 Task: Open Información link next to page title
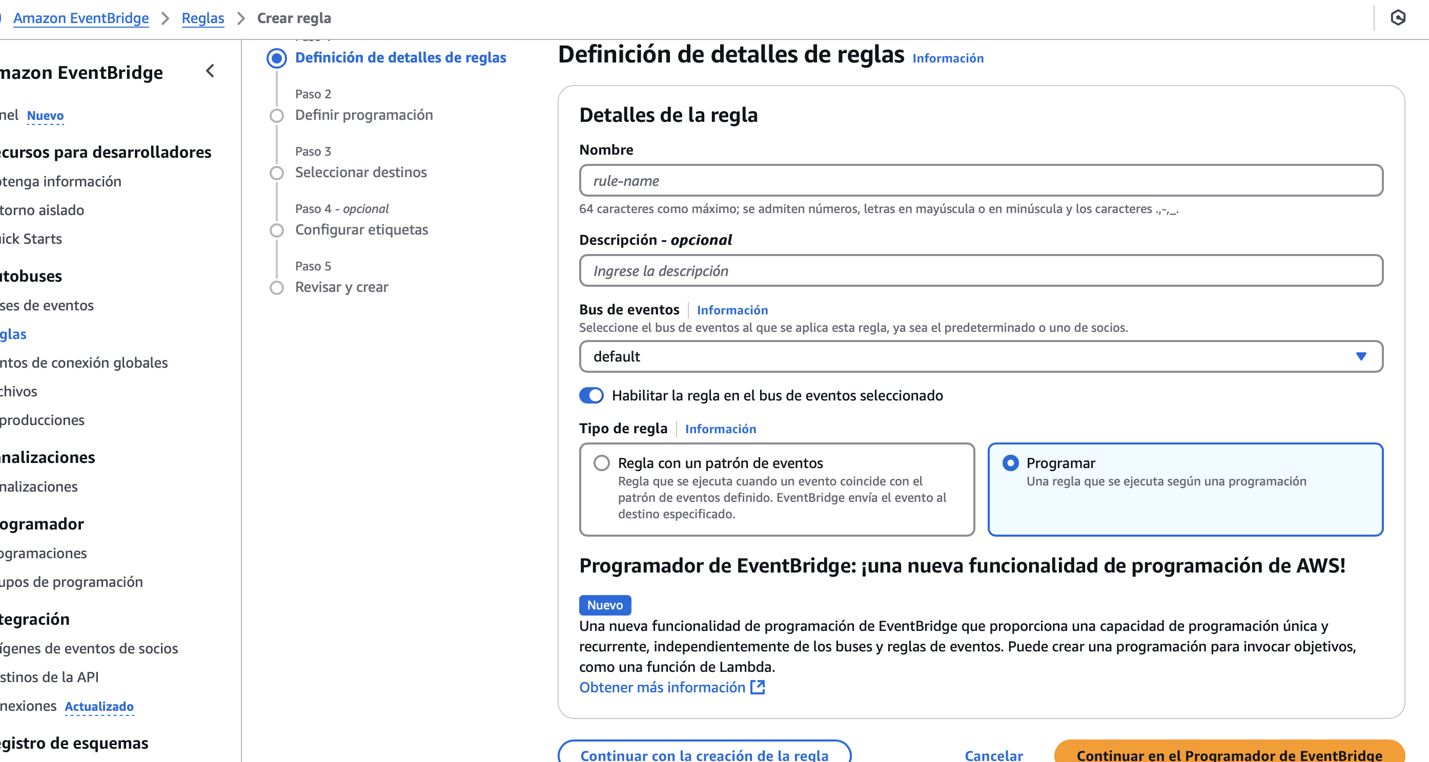[948, 58]
